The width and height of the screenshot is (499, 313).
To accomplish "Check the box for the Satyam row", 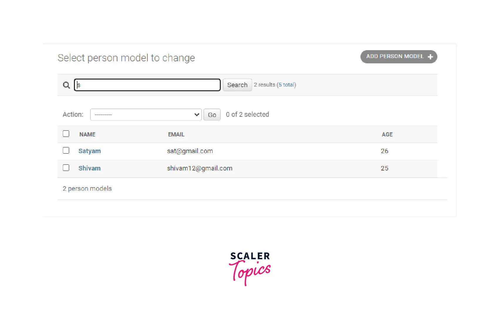I will point(66,150).
